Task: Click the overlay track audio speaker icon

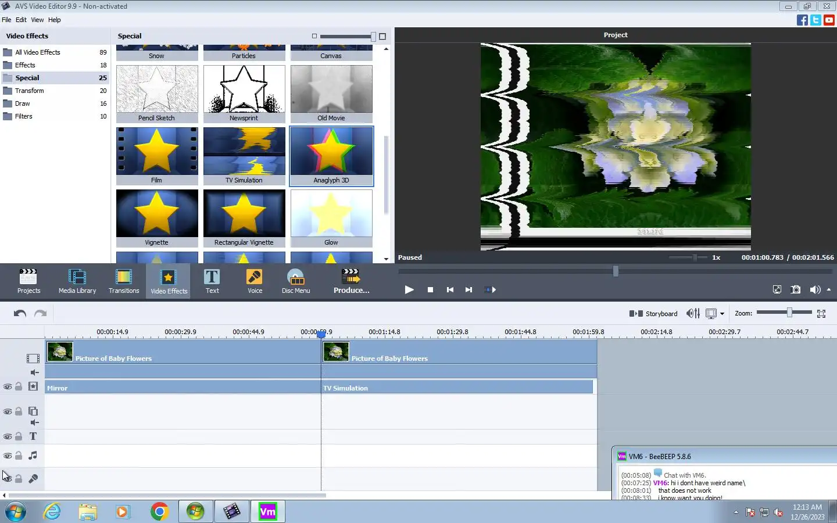Action: click(x=34, y=422)
